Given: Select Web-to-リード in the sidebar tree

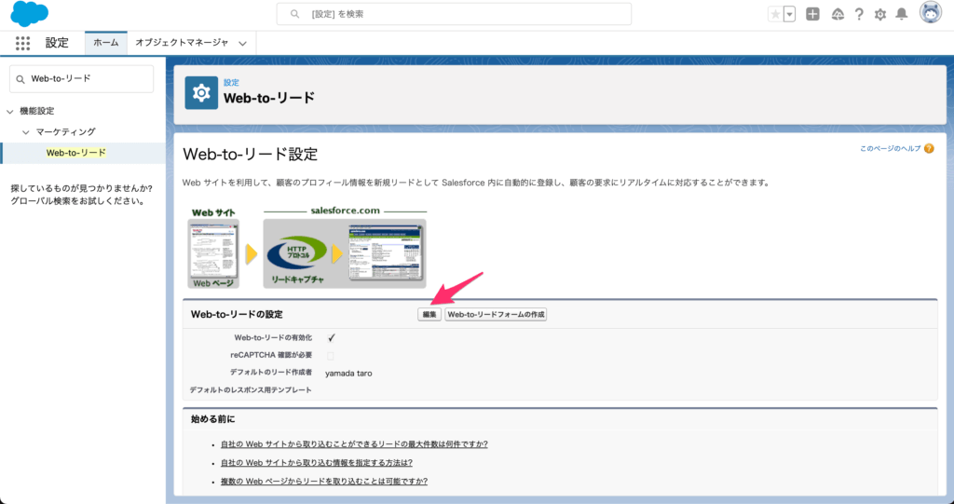Looking at the screenshot, I should coord(76,153).
